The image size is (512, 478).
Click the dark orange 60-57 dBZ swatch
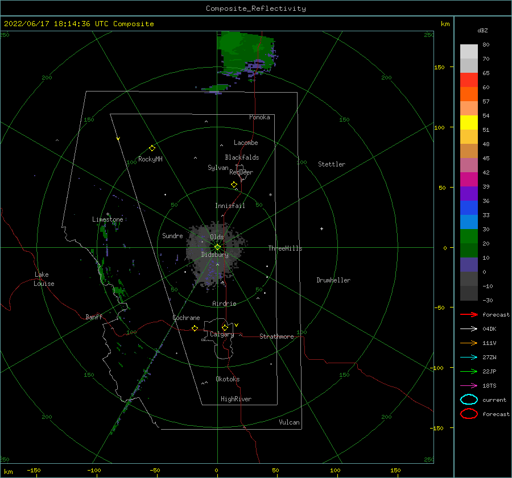coord(469,94)
